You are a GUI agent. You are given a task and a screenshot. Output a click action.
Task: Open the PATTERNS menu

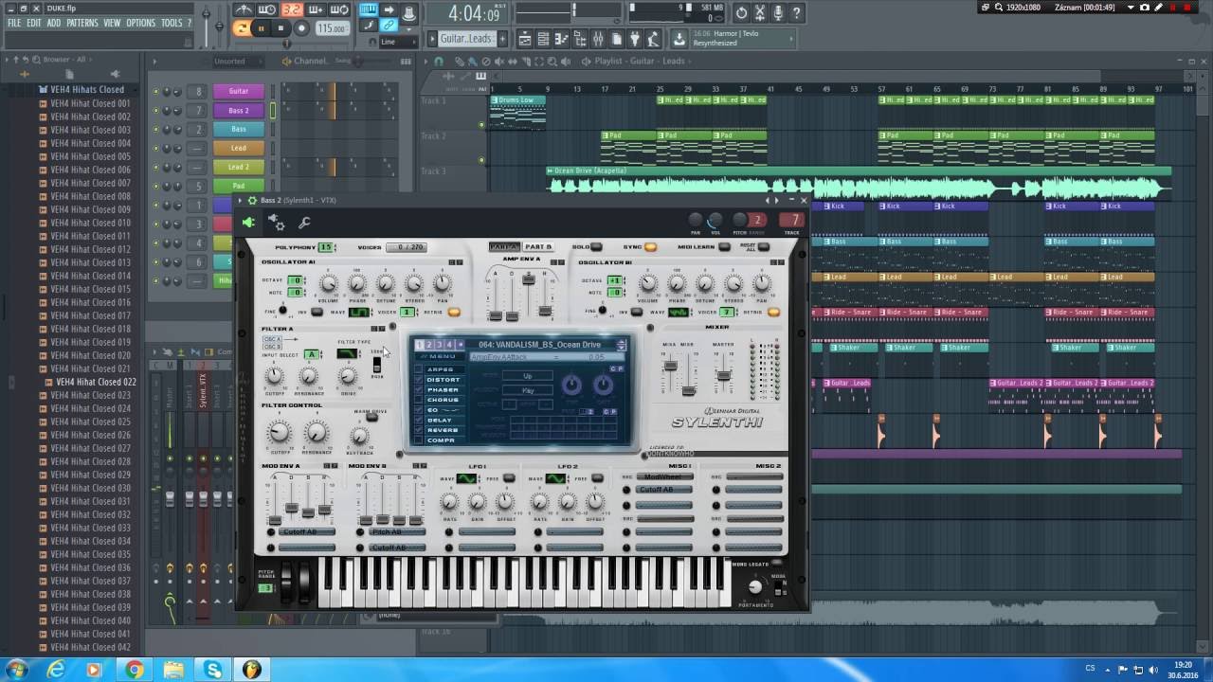(x=81, y=23)
